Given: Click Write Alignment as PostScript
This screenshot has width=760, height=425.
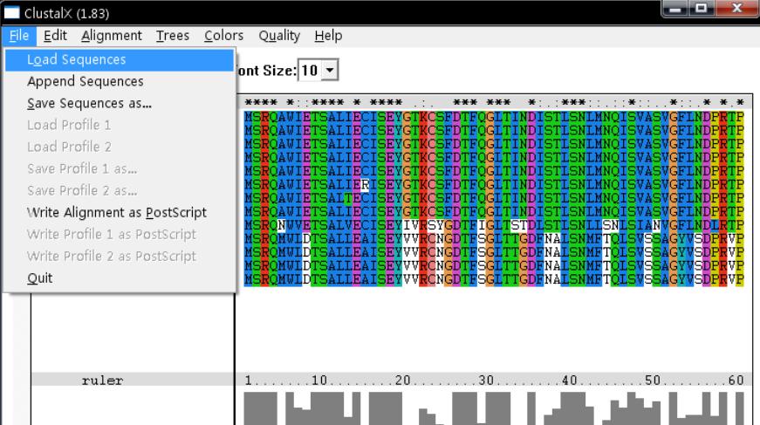Looking at the screenshot, I should 116,213.
